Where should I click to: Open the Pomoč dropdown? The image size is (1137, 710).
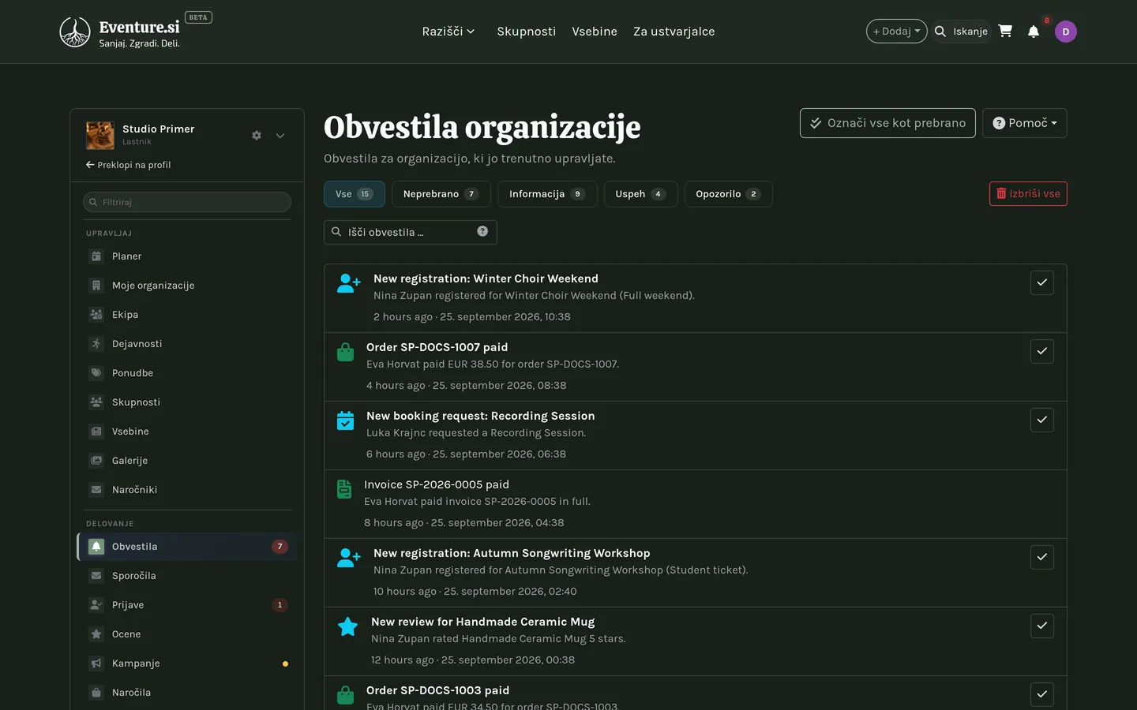click(1025, 123)
